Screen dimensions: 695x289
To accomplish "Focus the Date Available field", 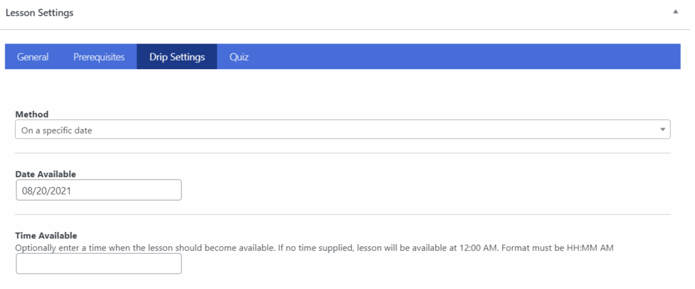I will pos(99,190).
